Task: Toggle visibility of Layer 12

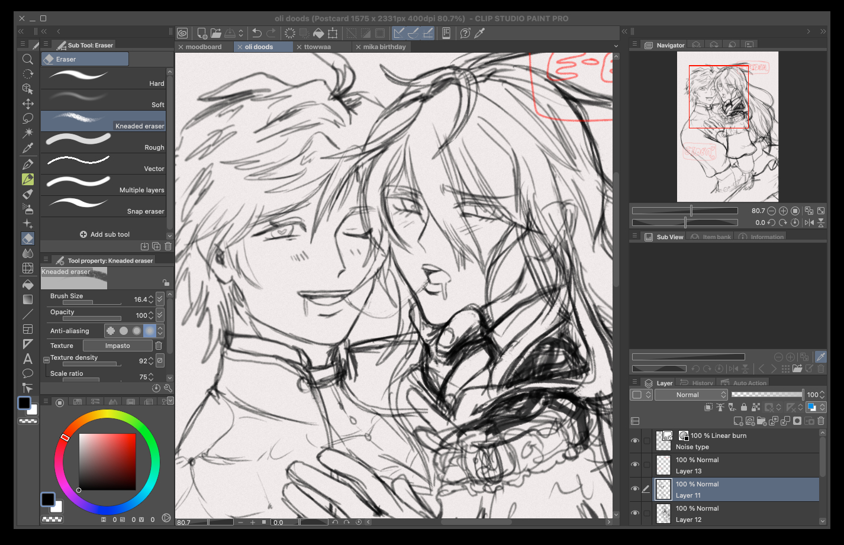Action: coord(635,514)
